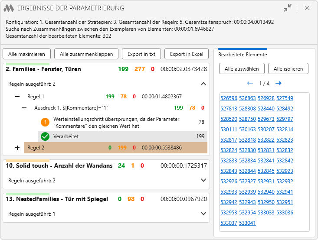
Task: Click Export in txt button
Action: pyautogui.click(x=141, y=54)
